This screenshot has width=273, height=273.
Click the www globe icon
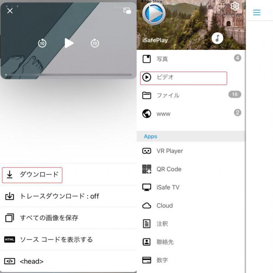[x=147, y=113]
